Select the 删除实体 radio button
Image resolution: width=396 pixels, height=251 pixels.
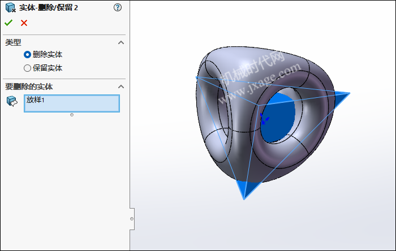tap(27, 54)
